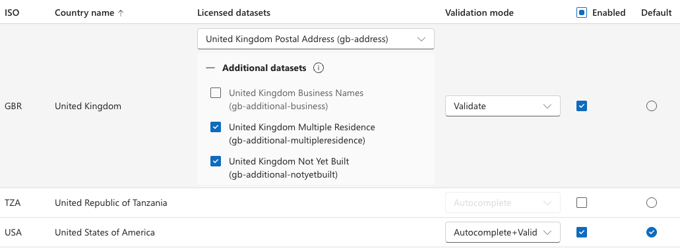Uncheck United Kingdom Not Yet Built dataset

click(216, 161)
